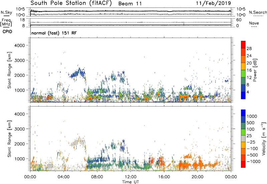Viewport: 267px width, 184px height.
Task: Pick the light green 25–100 velocity segment
Action: pos(243,132)
